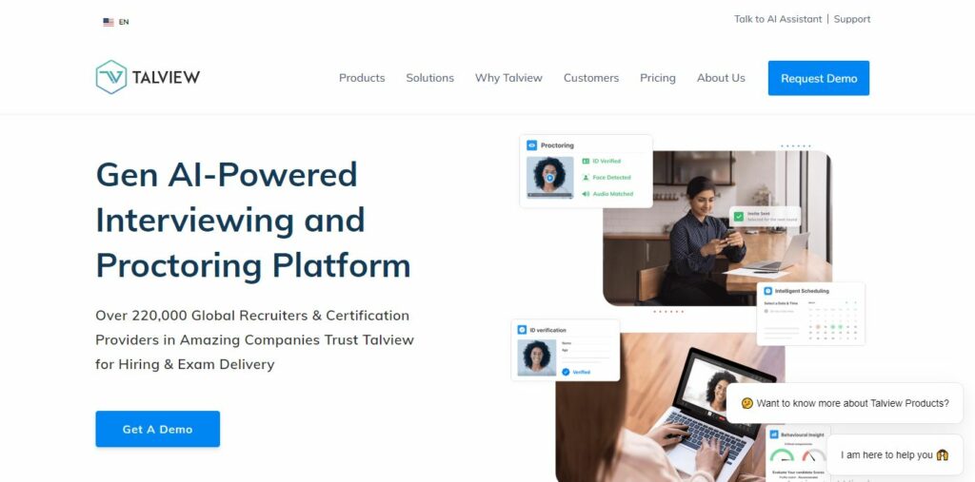Click the Behavioural Insight card icon
The height and width of the screenshot is (482, 975).
click(774, 434)
